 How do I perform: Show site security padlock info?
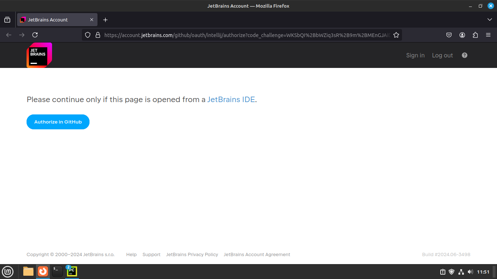coord(98,35)
